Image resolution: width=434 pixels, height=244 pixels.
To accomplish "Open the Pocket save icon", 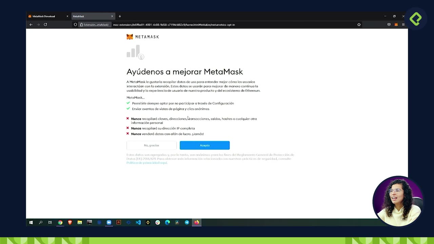I will [389, 25].
